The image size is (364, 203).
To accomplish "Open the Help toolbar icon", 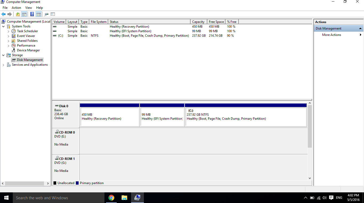I will pos(32,14).
